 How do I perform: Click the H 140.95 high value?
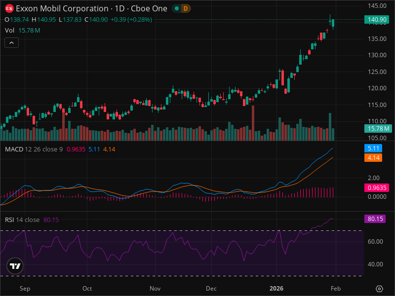44,20
